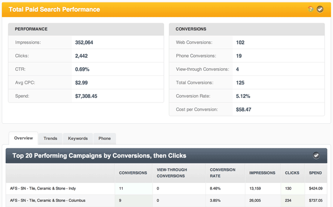The image size is (333, 207).
Task: Sort by the Conversions column header
Action: tap(133, 173)
